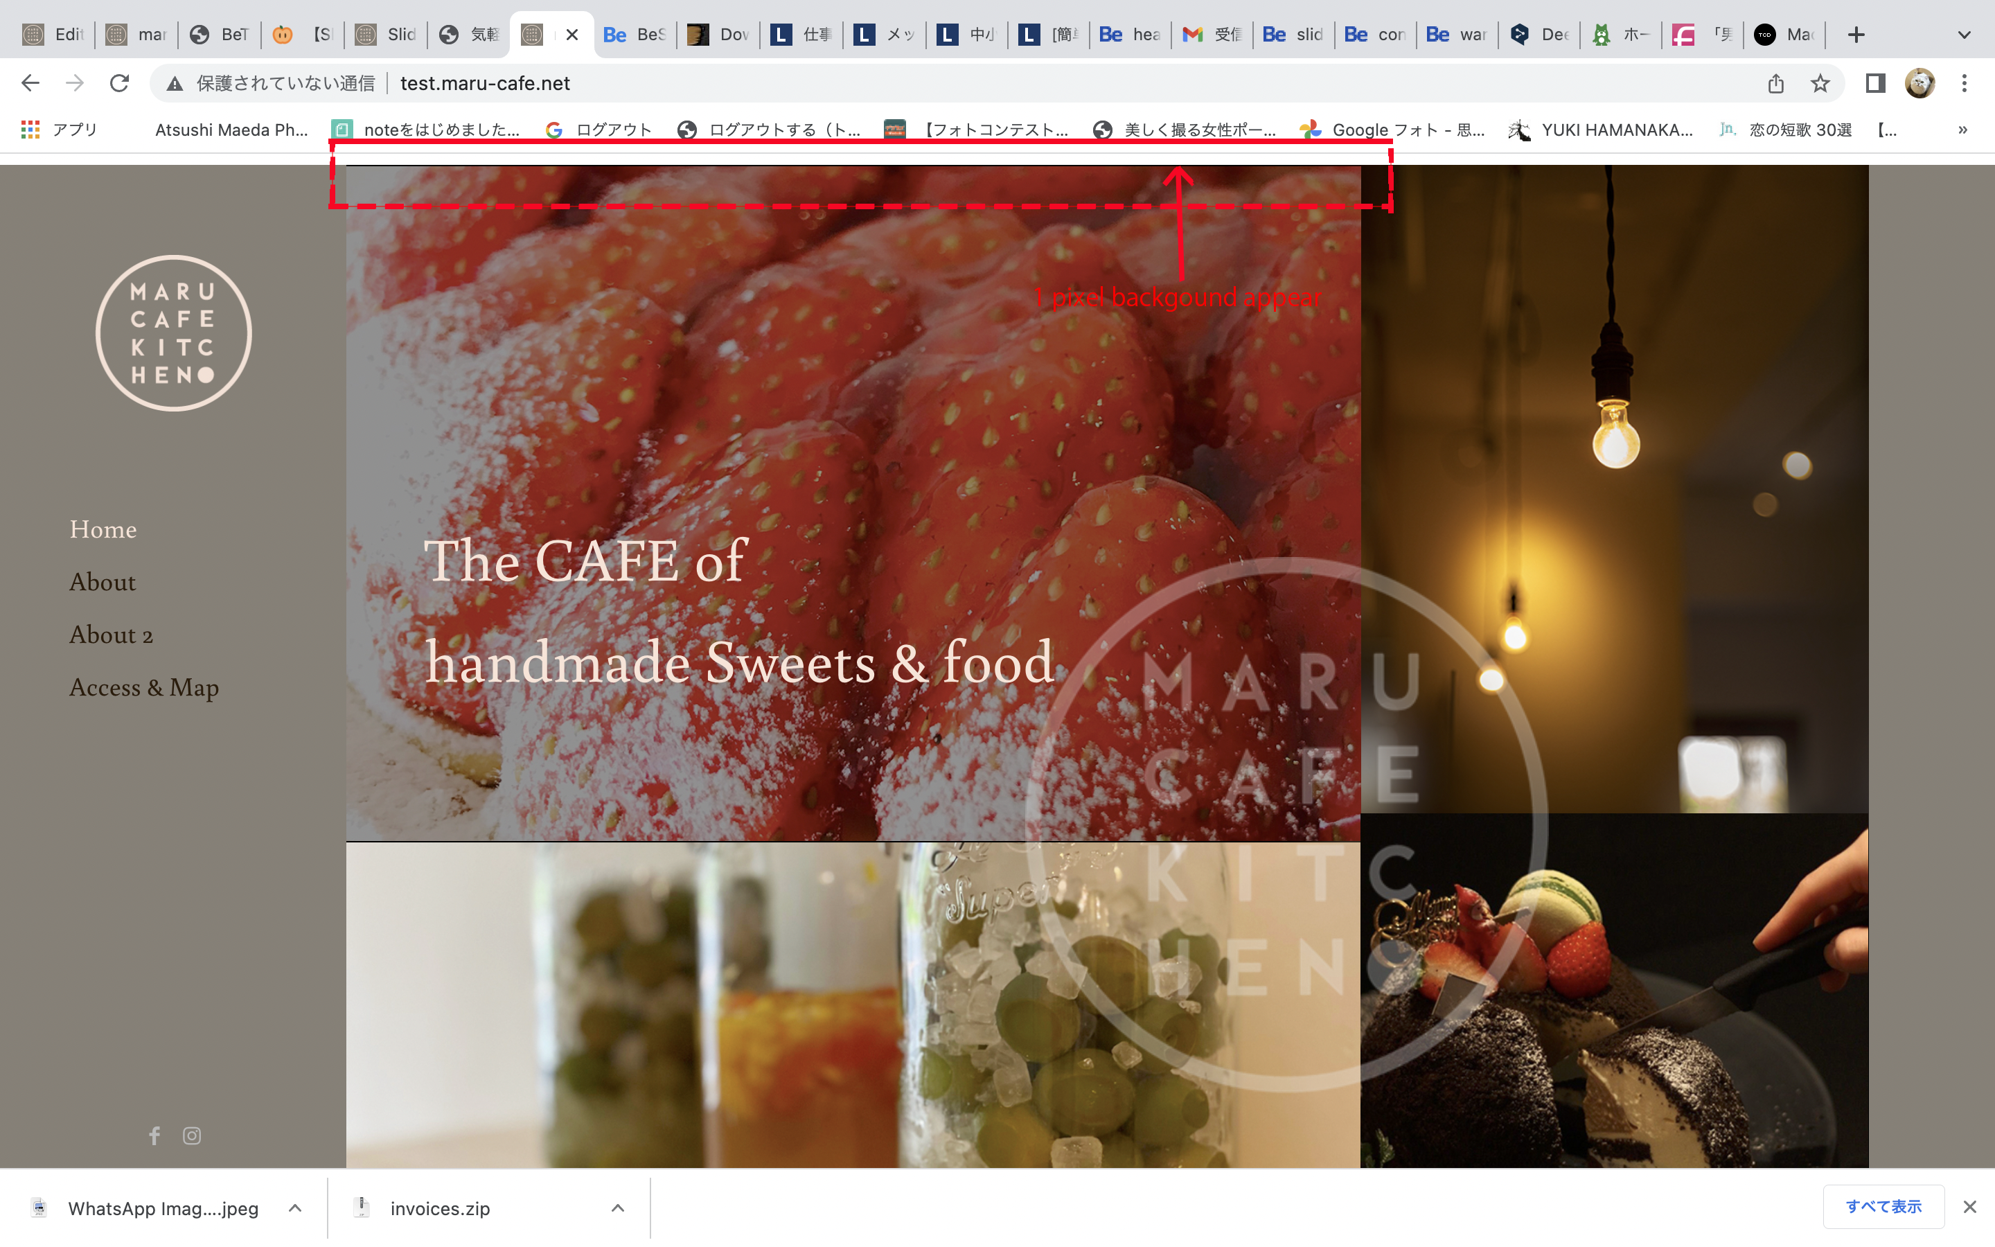Select the About menu item
1995x1247 pixels.
102,582
